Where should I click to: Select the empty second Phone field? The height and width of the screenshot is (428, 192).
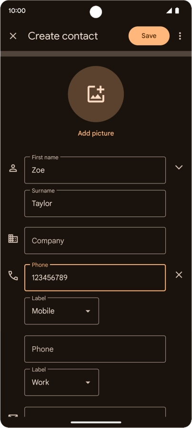click(95, 349)
